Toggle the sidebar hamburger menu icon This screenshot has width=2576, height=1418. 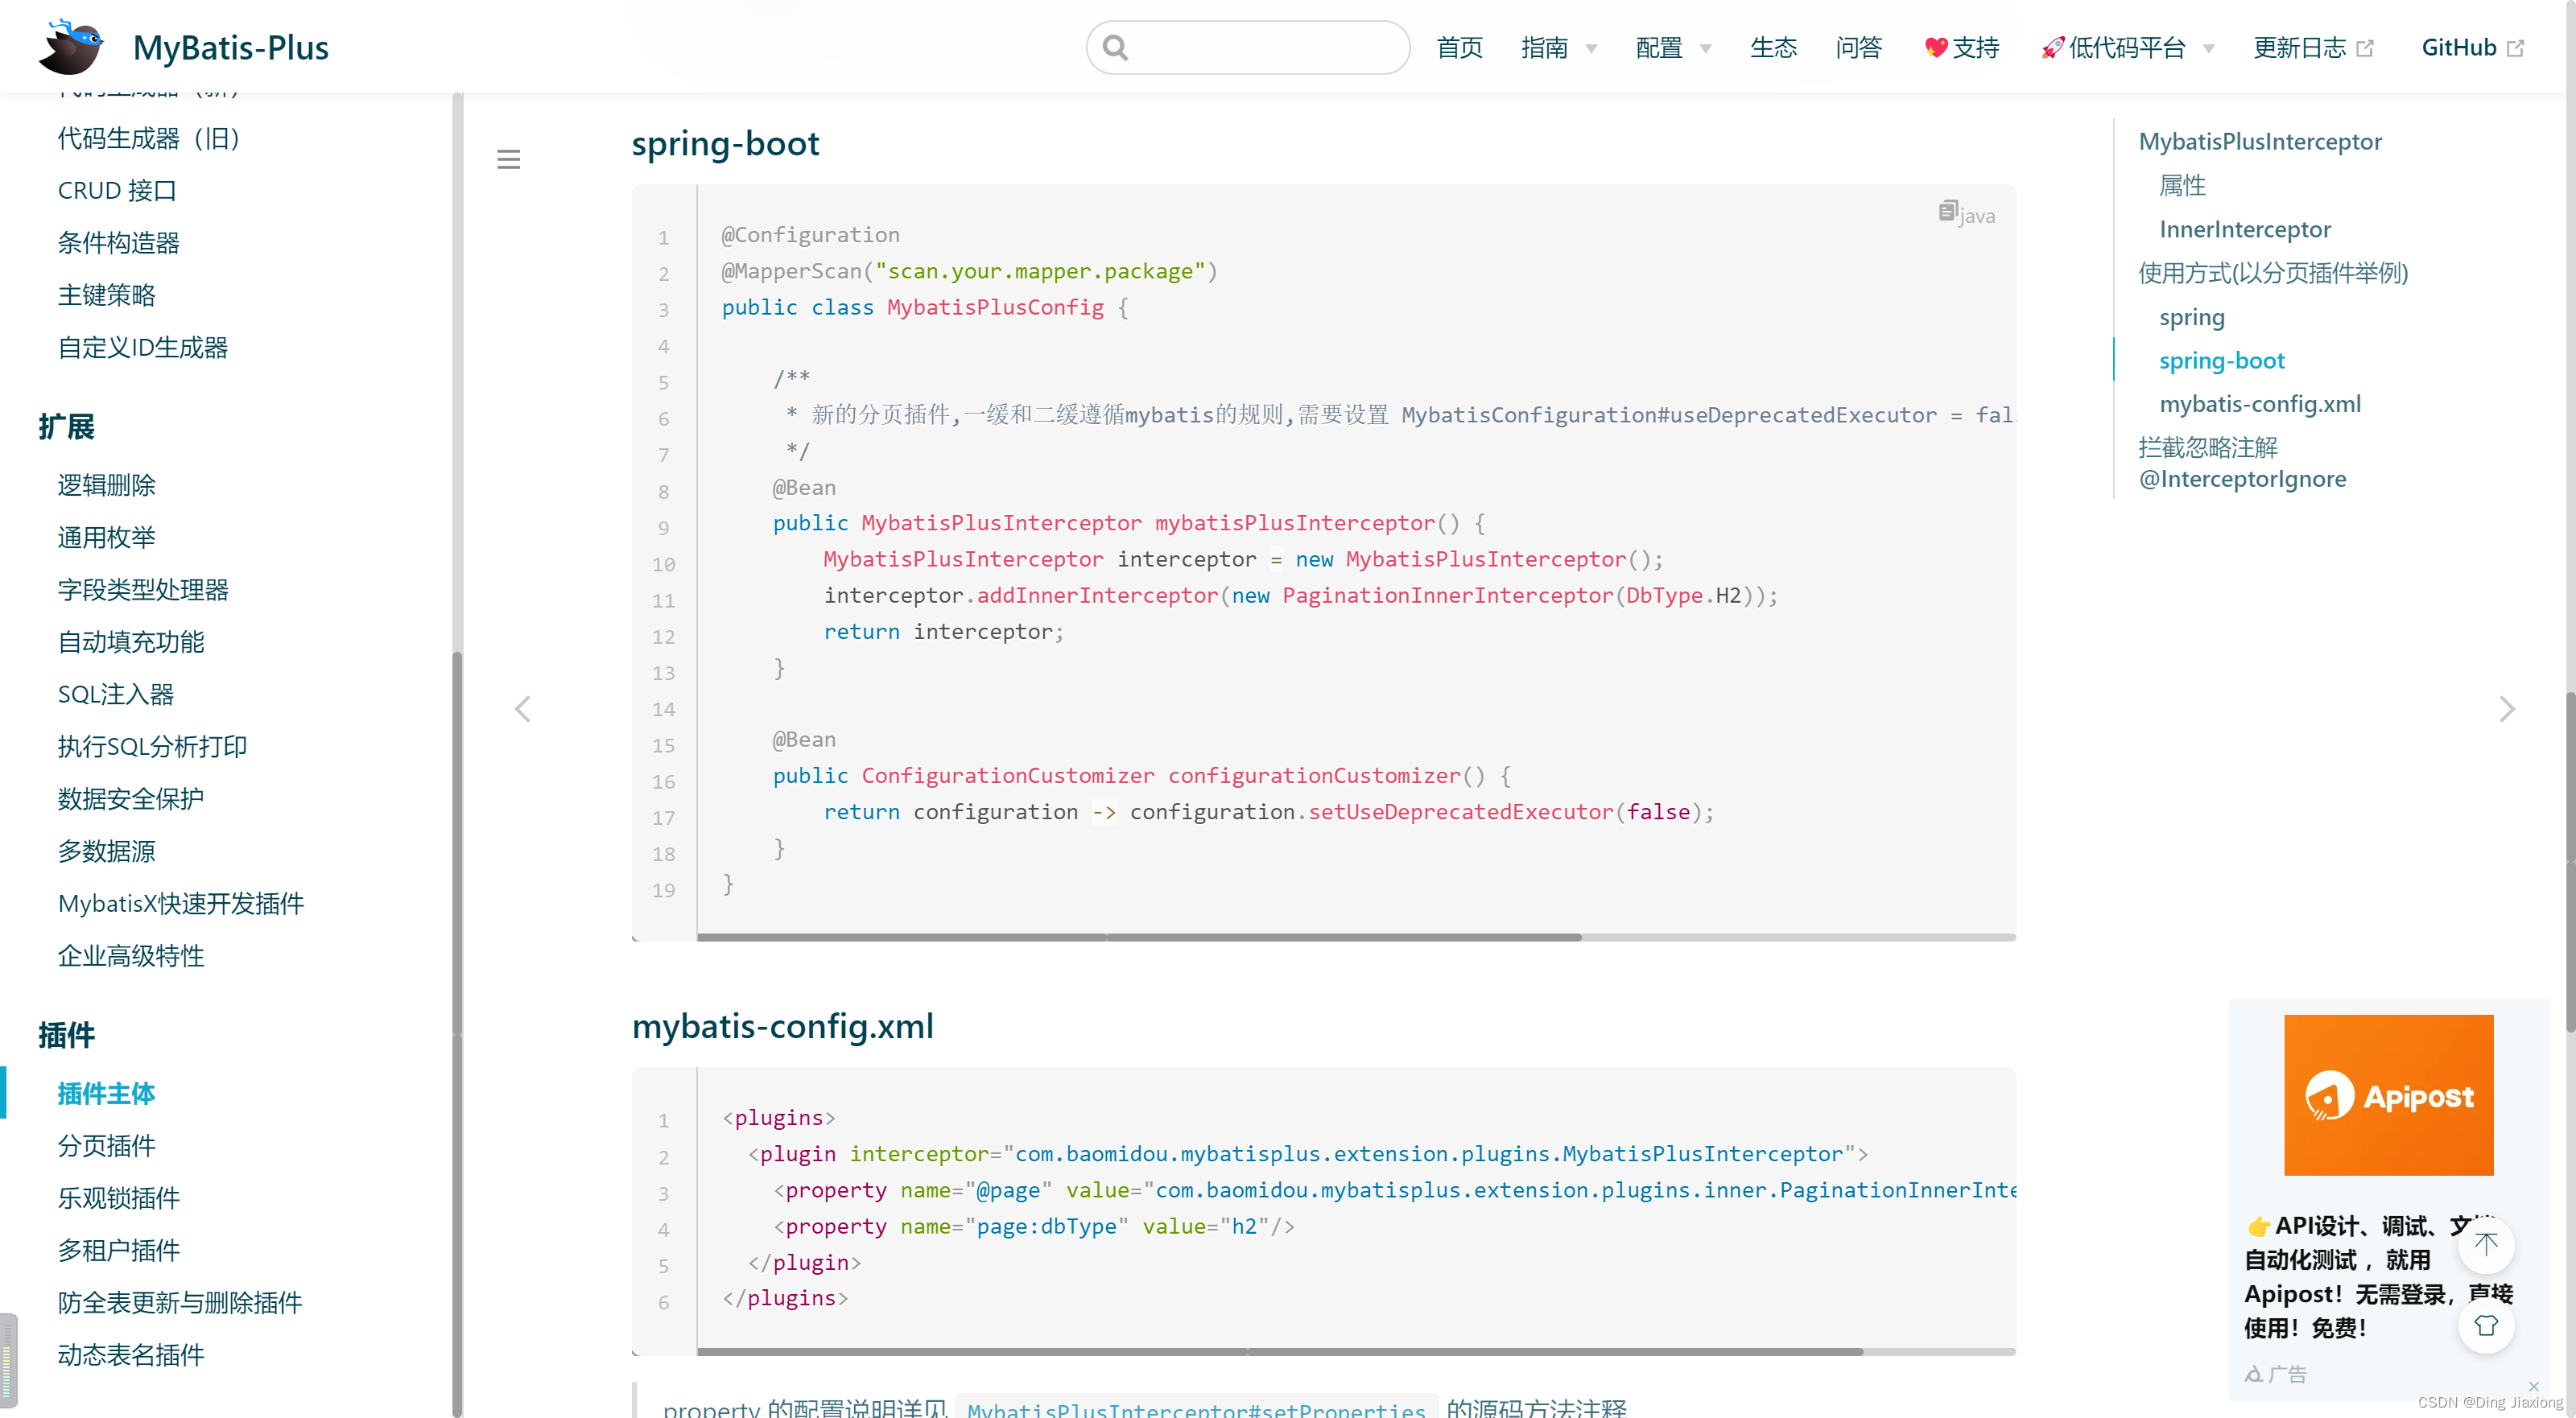508,159
